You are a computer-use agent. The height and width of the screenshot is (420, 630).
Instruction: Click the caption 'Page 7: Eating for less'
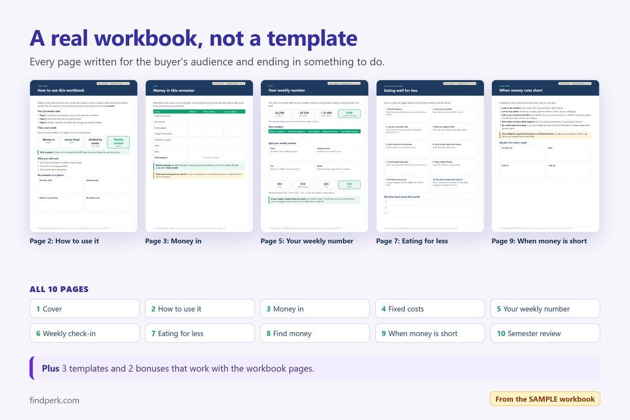(412, 241)
